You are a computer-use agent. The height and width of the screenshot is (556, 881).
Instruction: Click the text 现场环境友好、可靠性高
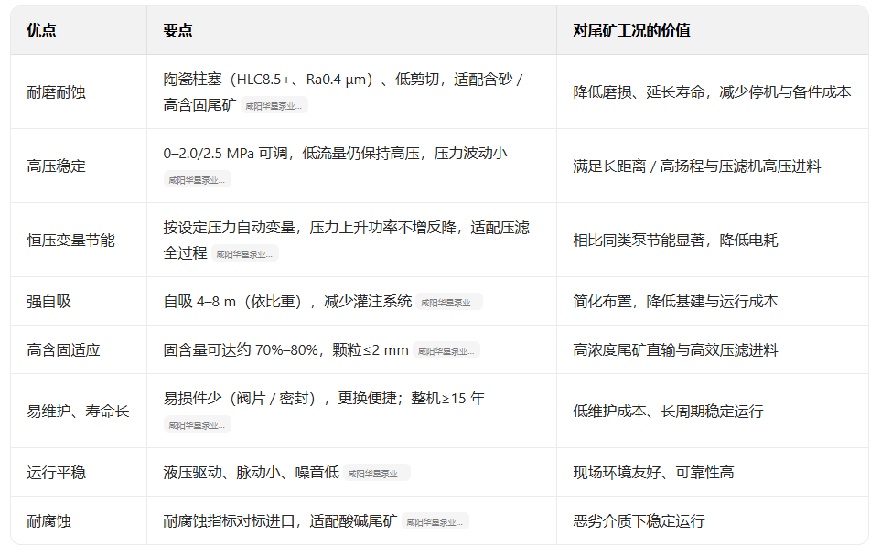[x=653, y=472]
